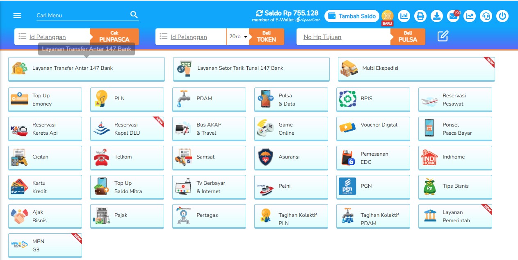This screenshot has width=518, height=260.
Task: Click the Beli PULSA button
Action: point(407,37)
